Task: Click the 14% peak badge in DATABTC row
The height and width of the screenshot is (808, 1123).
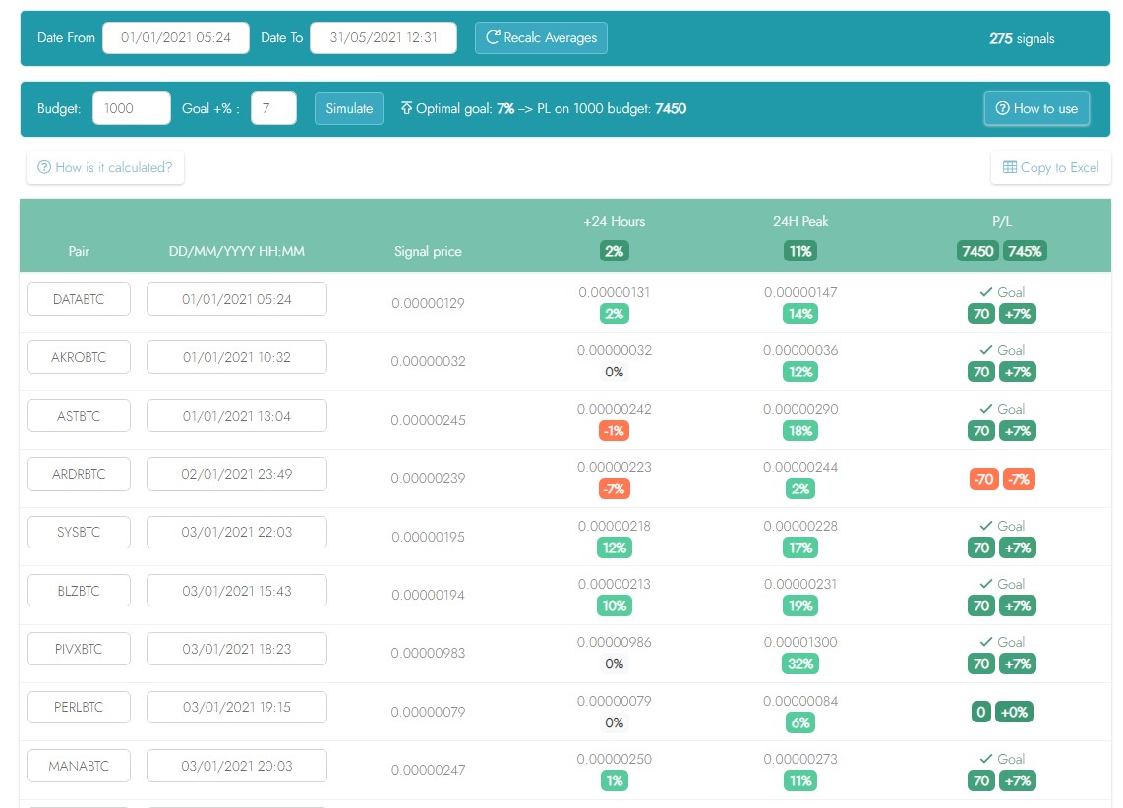Action: [800, 314]
